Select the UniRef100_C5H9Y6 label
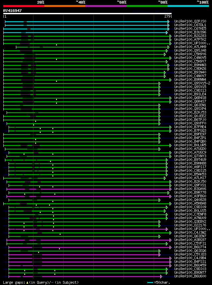212x285 pixels. click(190, 54)
